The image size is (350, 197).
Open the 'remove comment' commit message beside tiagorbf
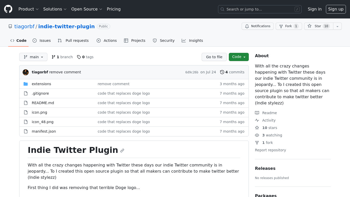pyautogui.click(x=65, y=72)
